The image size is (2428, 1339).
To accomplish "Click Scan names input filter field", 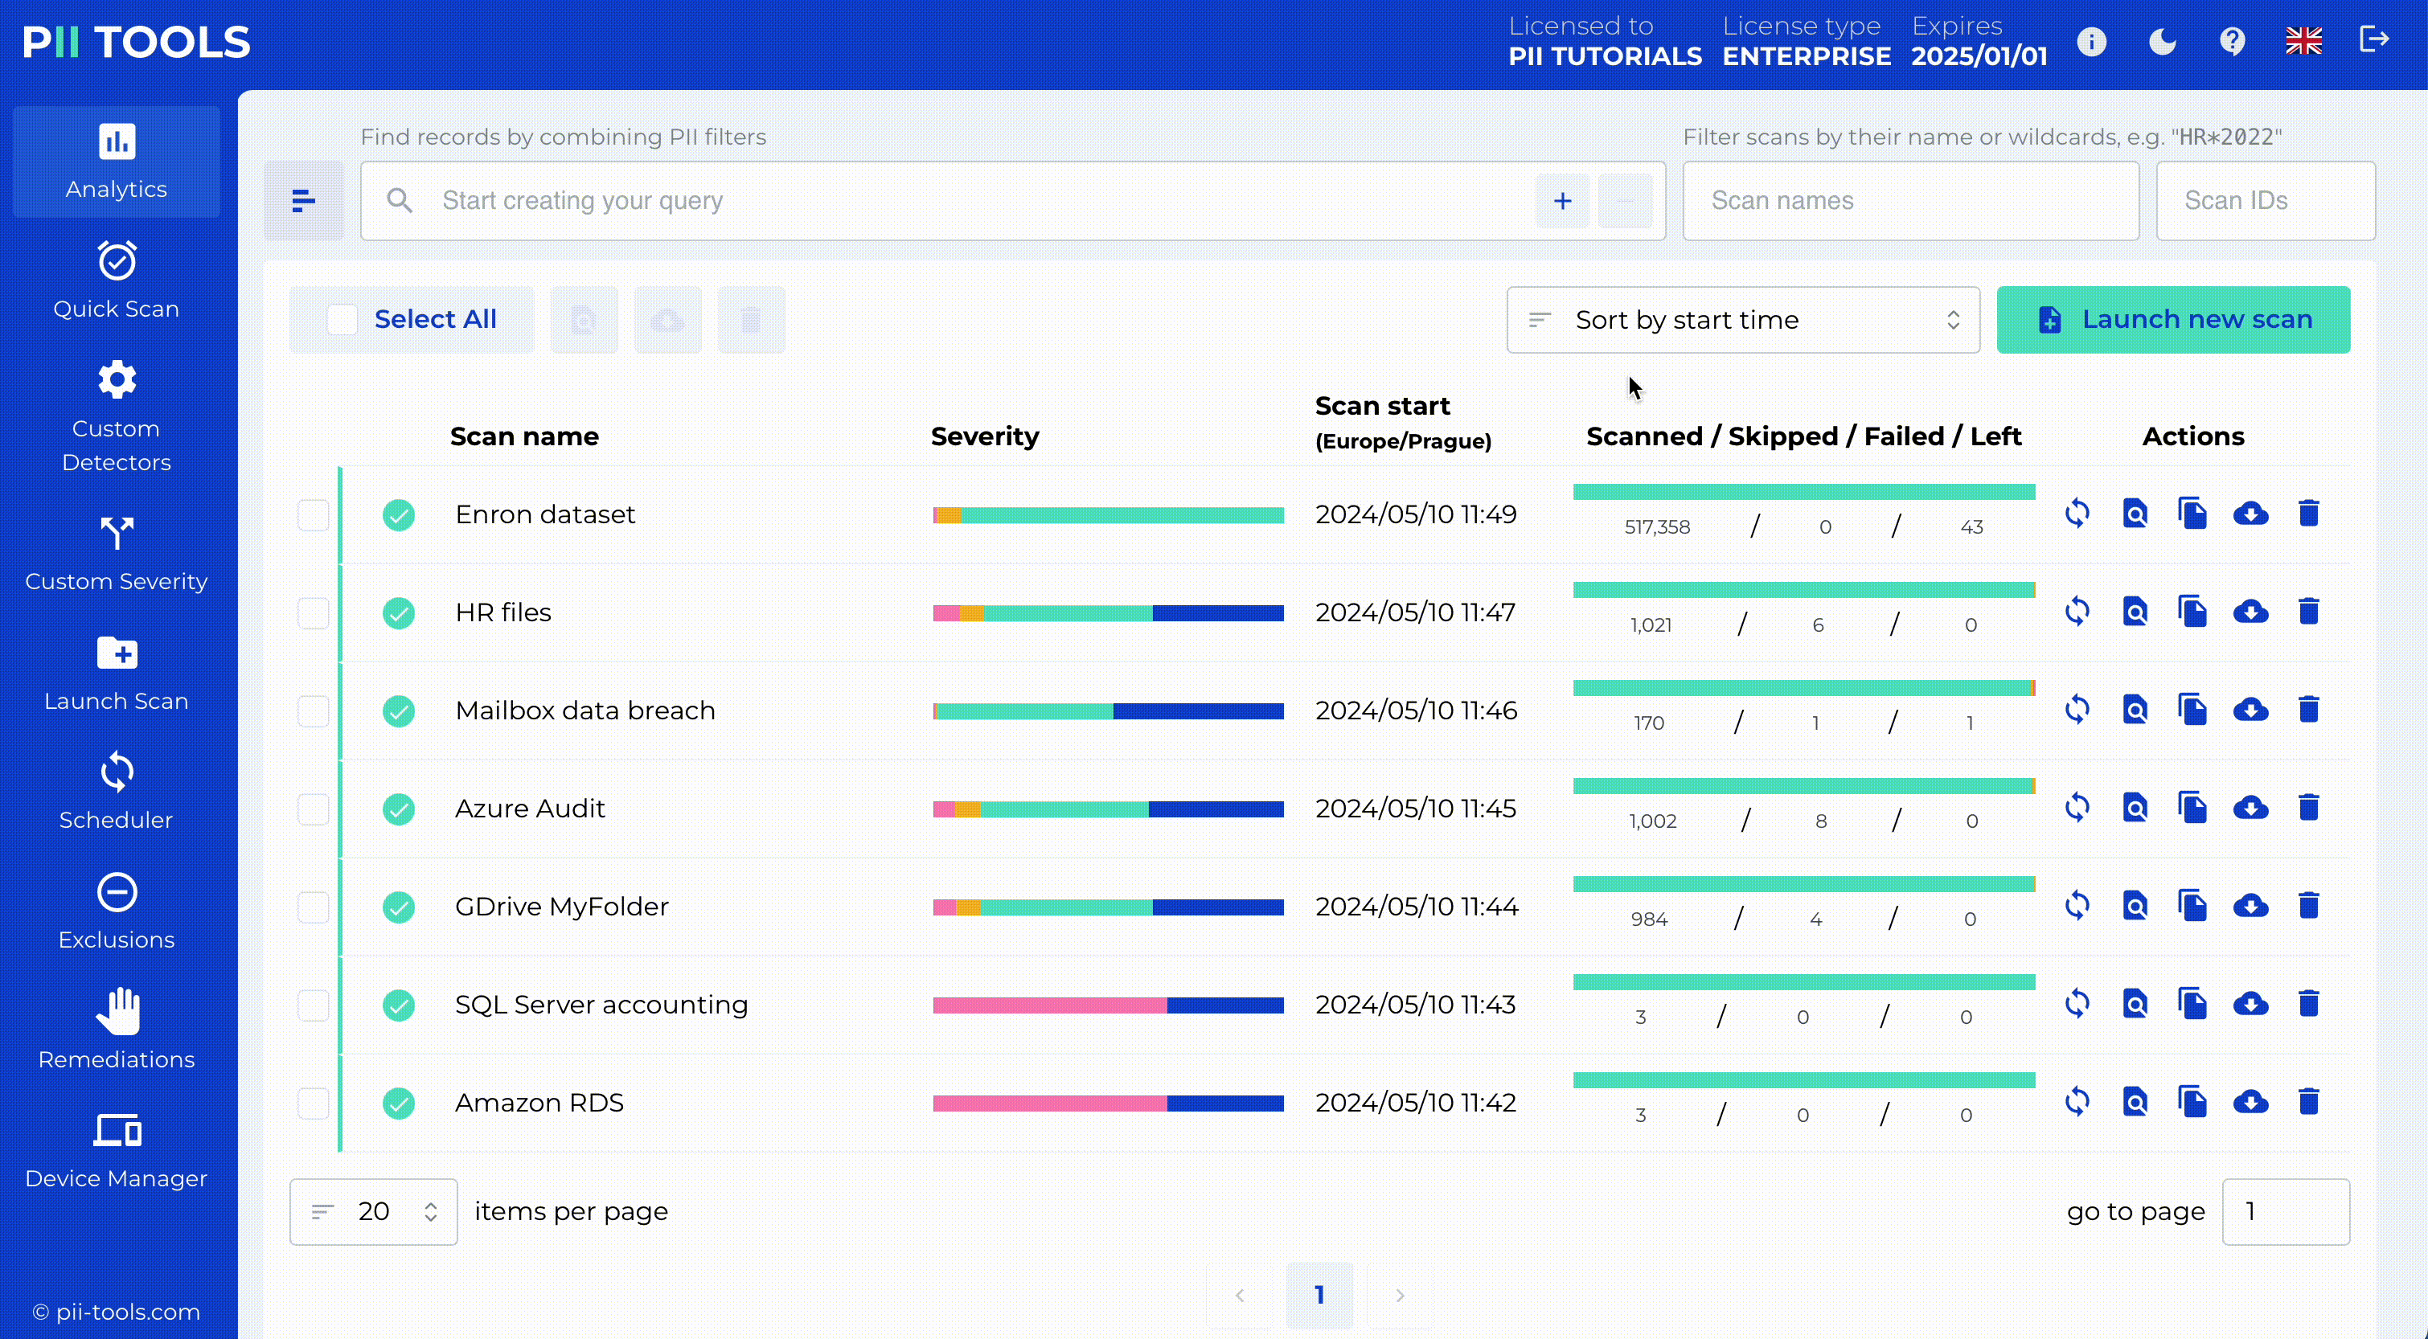I will tap(1910, 199).
